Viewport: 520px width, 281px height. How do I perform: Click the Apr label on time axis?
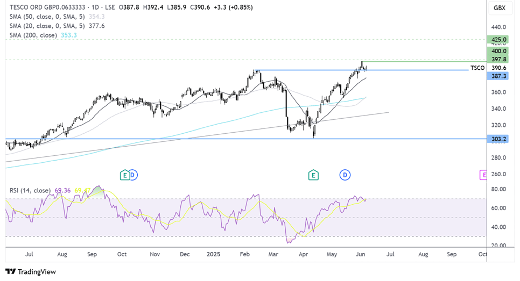pos(303,254)
